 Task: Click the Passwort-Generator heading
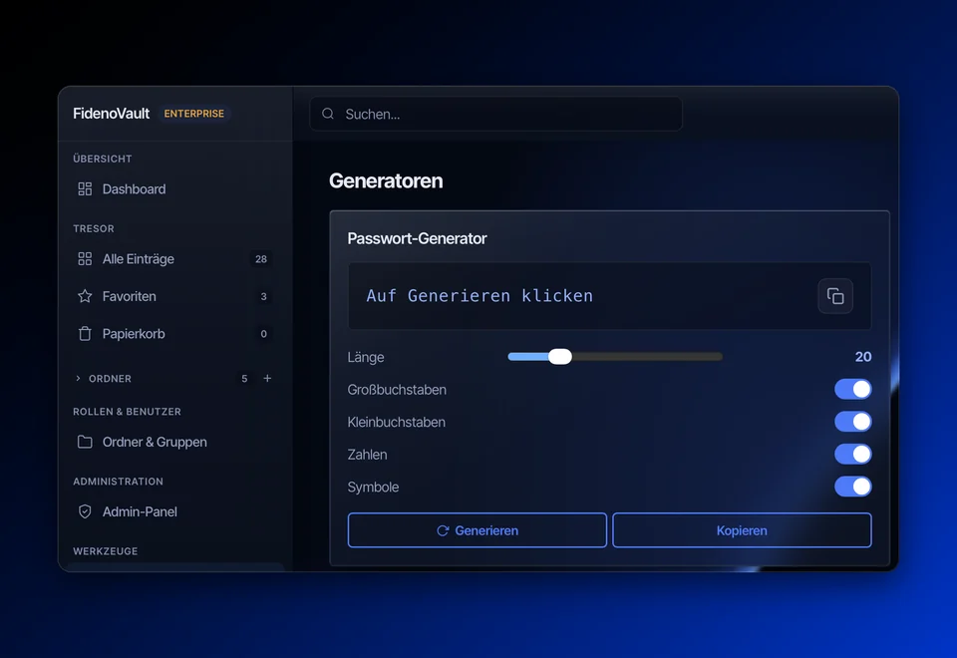pos(417,238)
